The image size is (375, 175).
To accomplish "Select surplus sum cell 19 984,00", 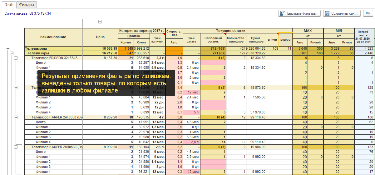I will [x=256, y=147].
